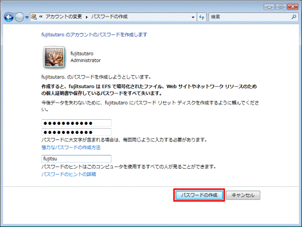Focus the confirm password field
This screenshot has width=302, height=227.
pyautogui.click(x=76, y=132)
